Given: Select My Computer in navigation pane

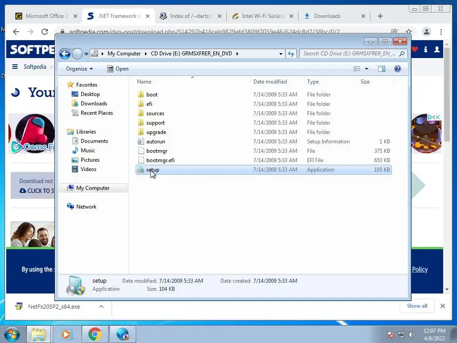Looking at the screenshot, I should coord(93,188).
